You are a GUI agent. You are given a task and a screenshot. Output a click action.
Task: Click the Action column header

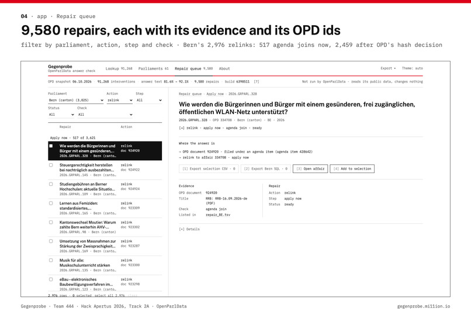[126, 127]
